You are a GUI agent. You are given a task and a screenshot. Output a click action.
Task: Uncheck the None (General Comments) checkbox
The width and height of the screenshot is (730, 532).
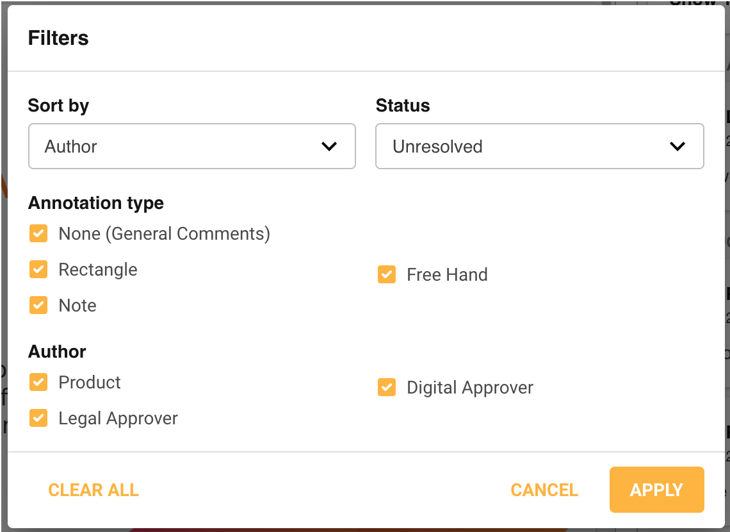point(38,233)
